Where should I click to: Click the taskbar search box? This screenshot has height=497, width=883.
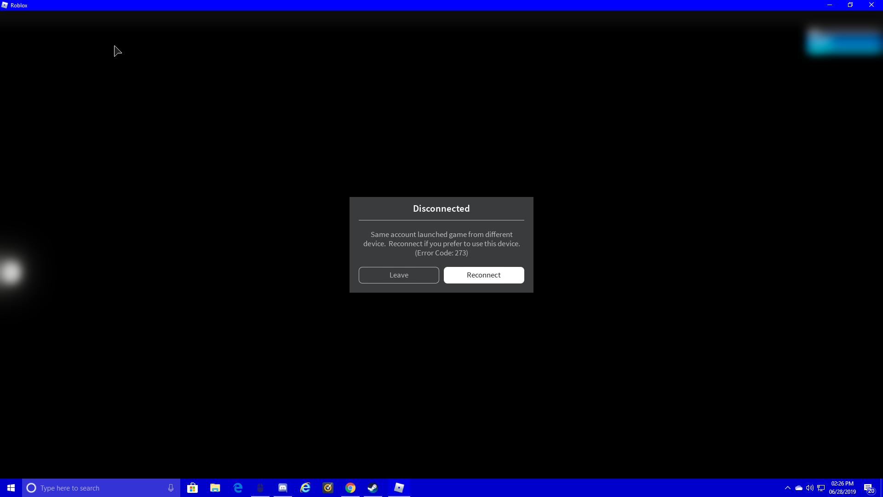tap(97, 488)
